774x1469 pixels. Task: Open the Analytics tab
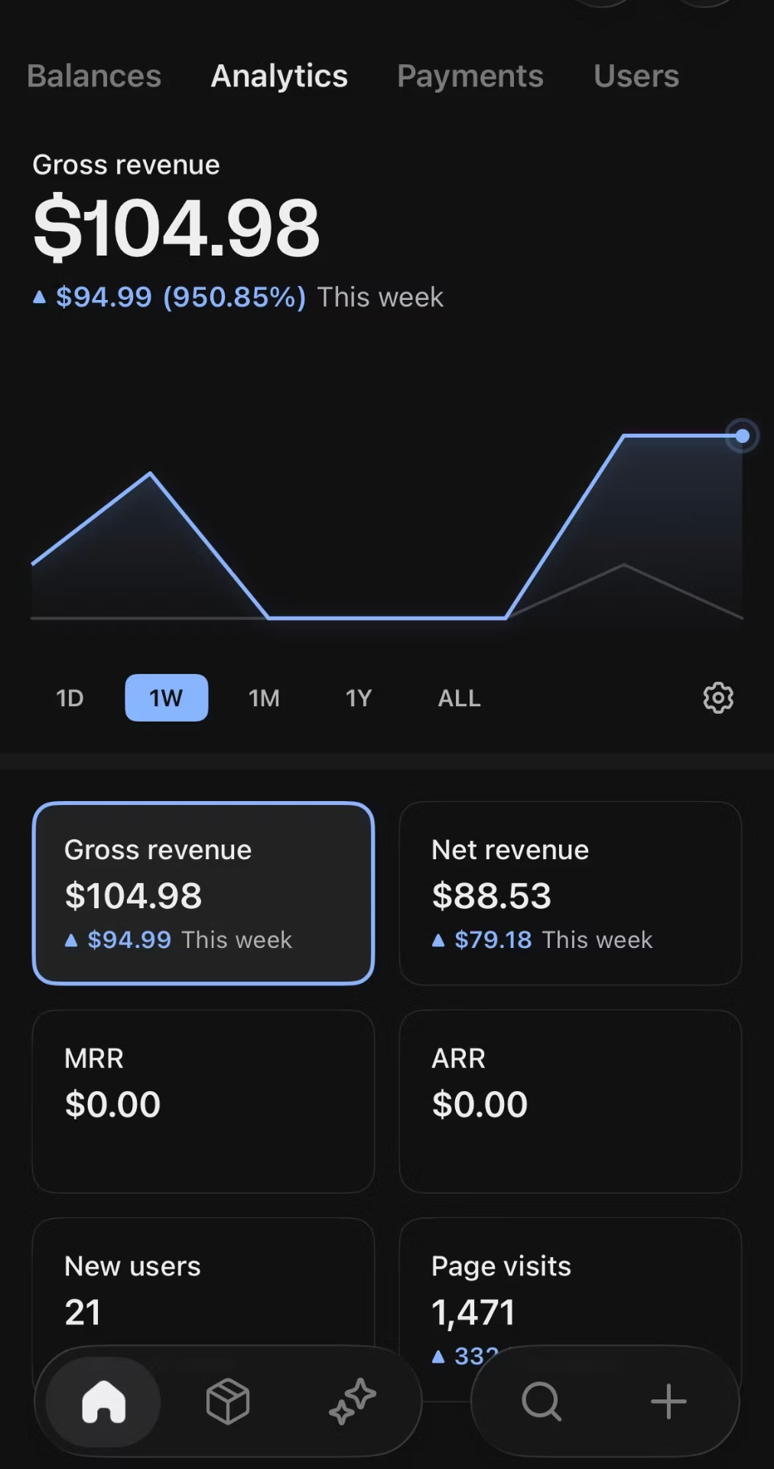279,76
